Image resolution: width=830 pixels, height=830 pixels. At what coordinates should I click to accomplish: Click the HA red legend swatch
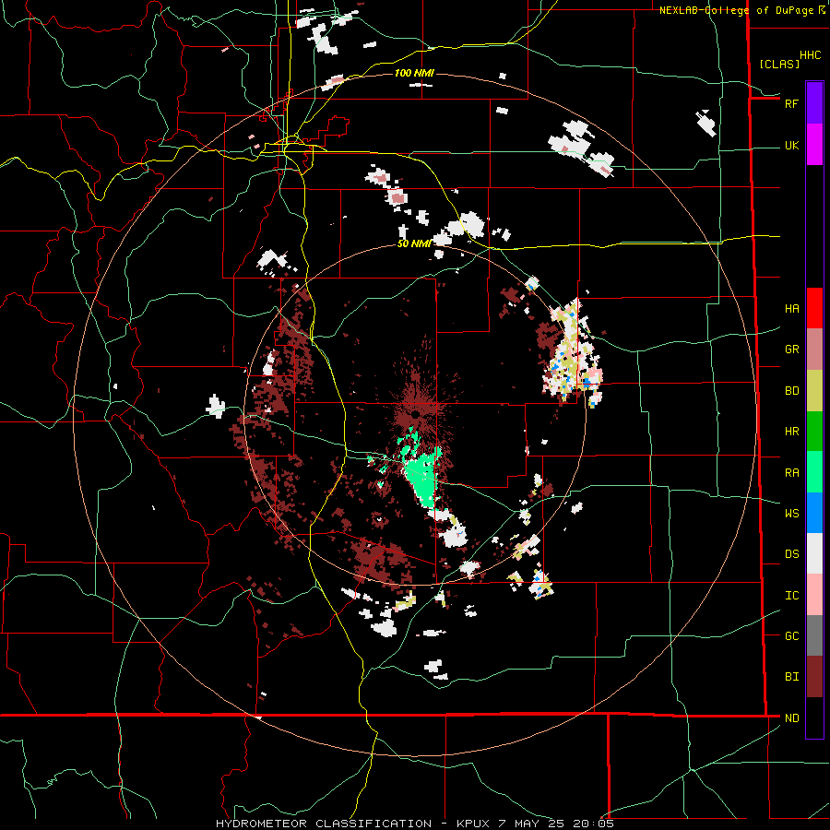[x=814, y=308]
